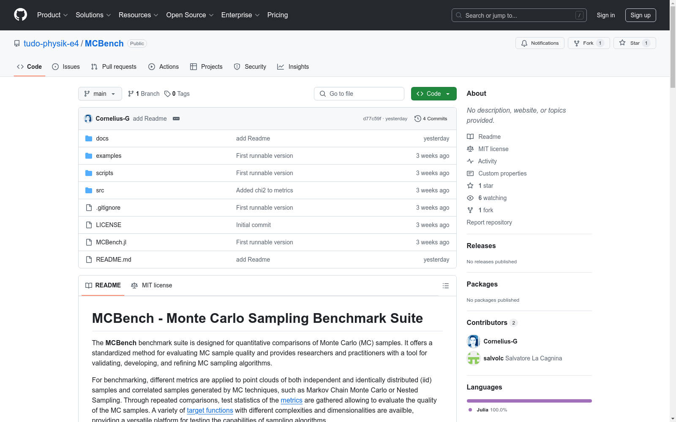Expand the Solutions menu
The image size is (676, 422).
(x=93, y=15)
